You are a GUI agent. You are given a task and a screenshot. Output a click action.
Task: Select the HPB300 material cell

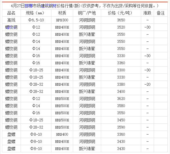point(62,20)
